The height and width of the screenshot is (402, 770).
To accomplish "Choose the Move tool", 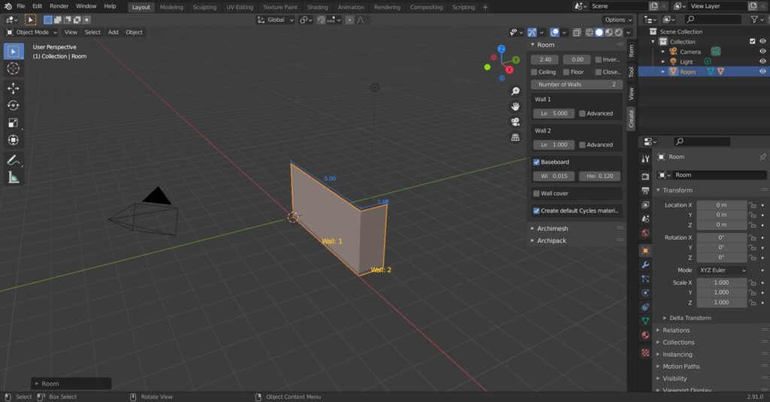I will click(x=14, y=88).
